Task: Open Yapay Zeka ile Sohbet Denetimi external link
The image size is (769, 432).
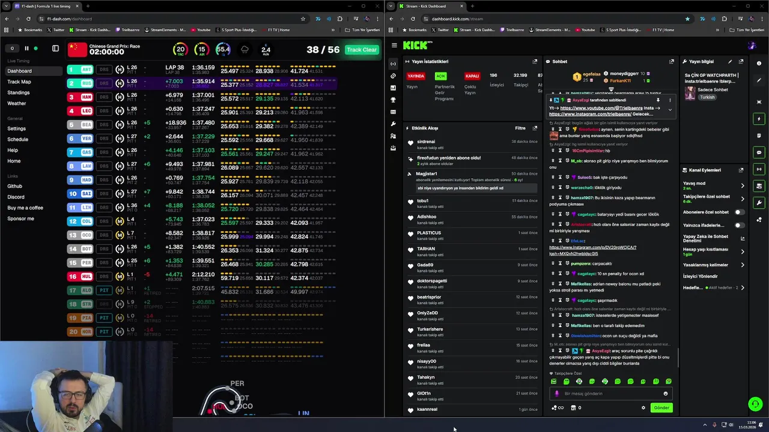Action: coord(742,238)
